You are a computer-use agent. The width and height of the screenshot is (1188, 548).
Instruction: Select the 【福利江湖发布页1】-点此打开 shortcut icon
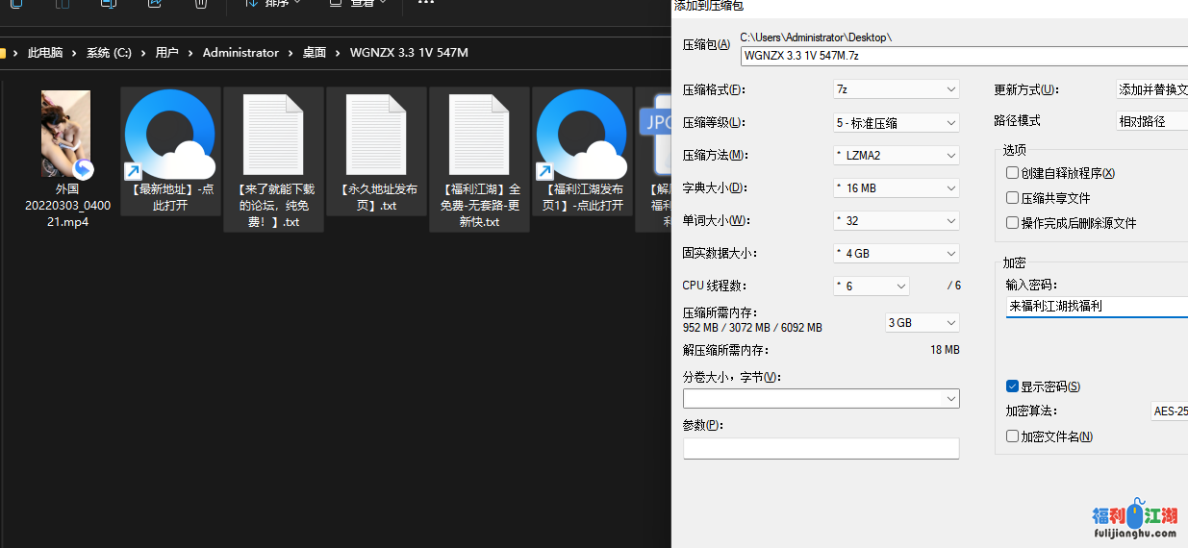pyautogui.click(x=581, y=135)
